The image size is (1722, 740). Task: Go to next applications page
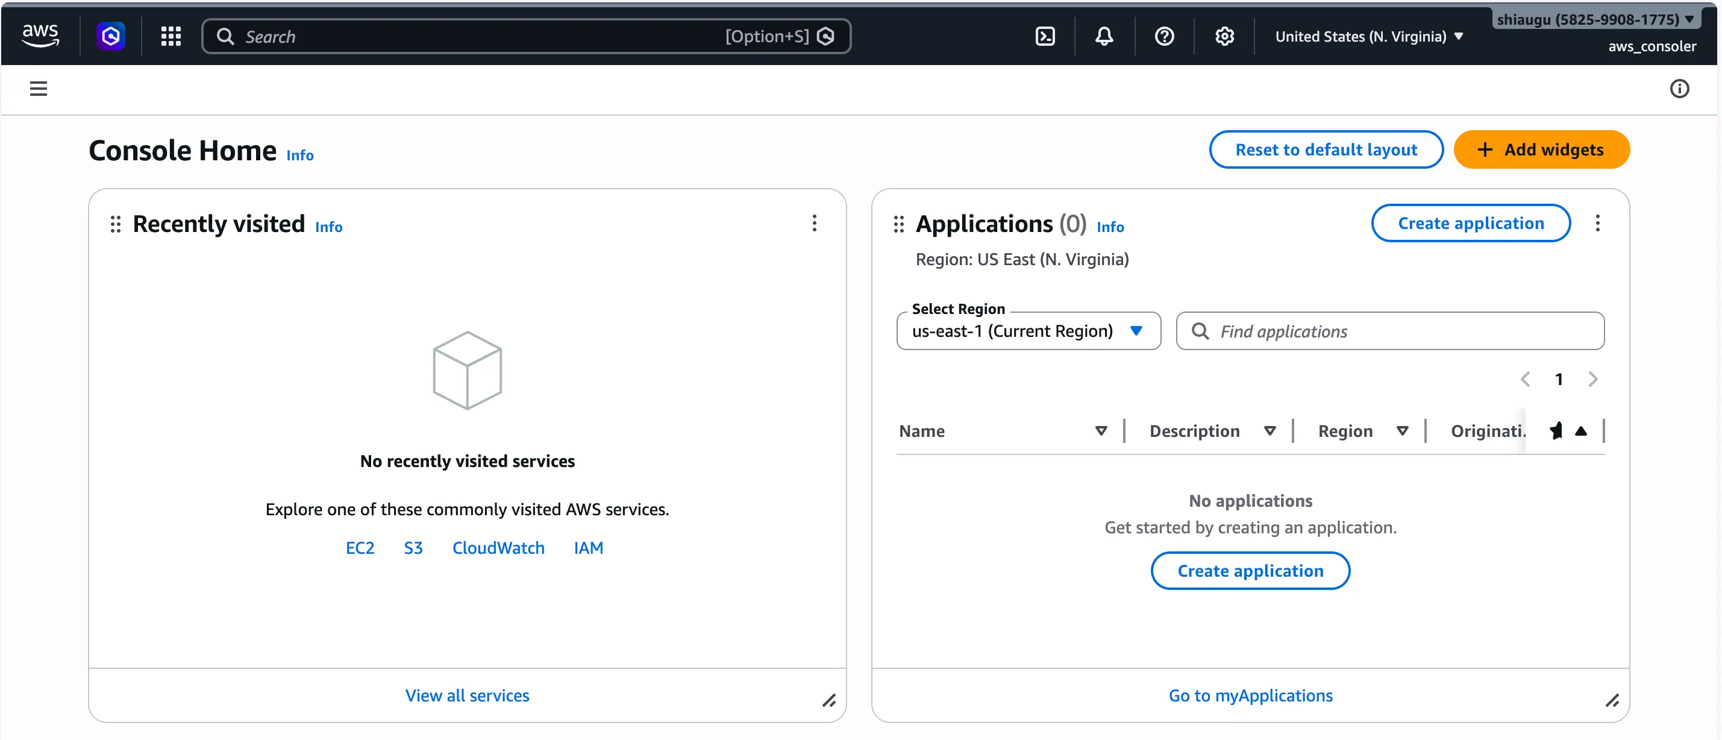click(x=1593, y=379)
